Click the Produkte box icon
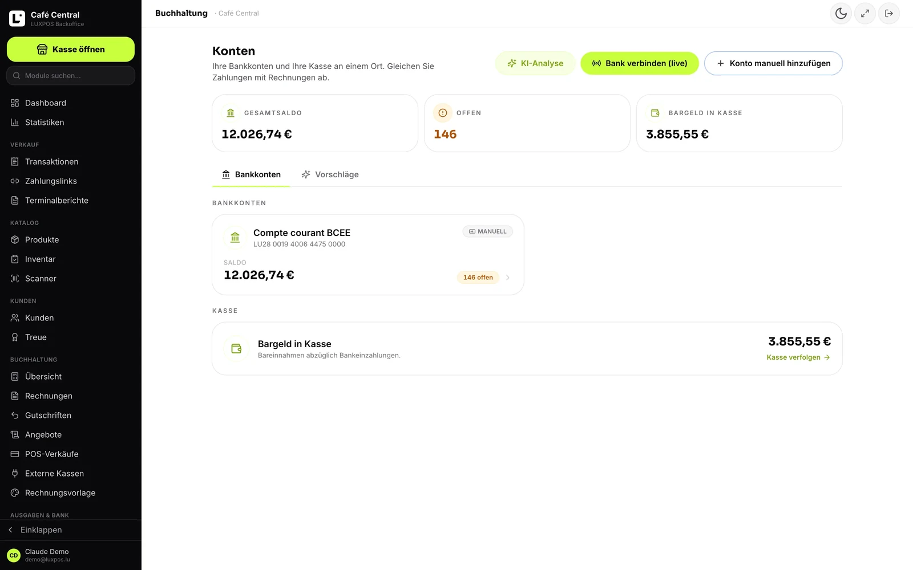The width and height of the screenshot is (913, 570). click(15, 239)
